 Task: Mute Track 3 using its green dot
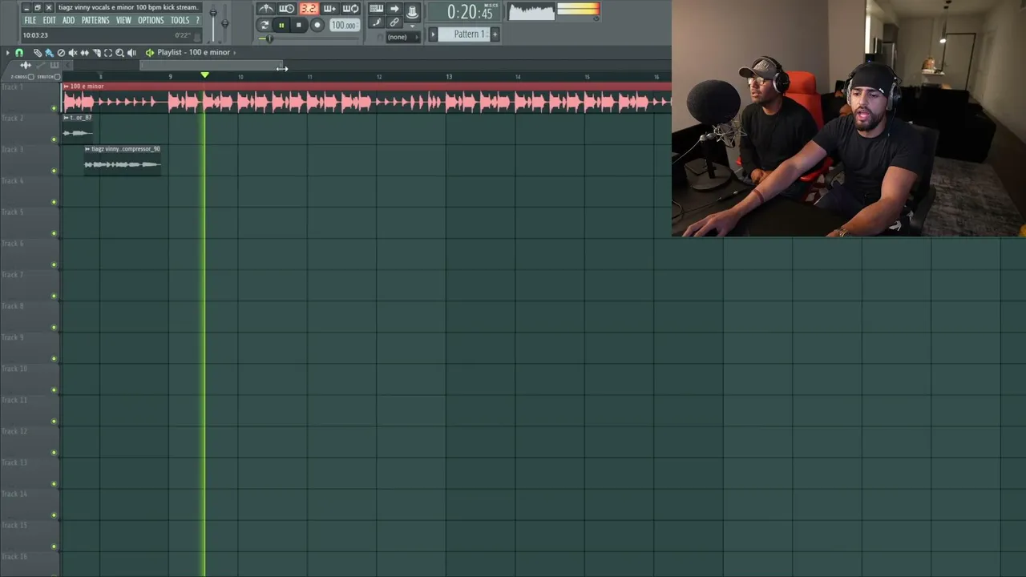tap(55, 171)
